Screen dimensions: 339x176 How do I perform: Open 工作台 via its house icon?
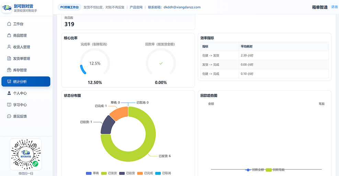(9, 24)
